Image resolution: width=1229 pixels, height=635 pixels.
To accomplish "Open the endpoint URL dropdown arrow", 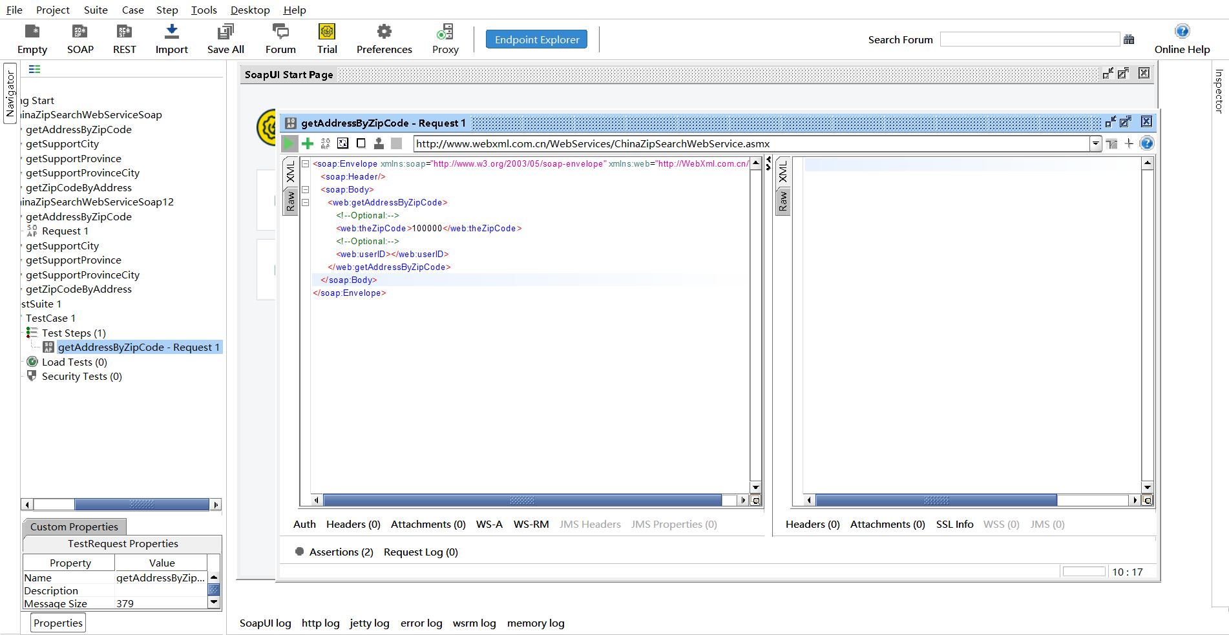I will (x=1095, y=143).
